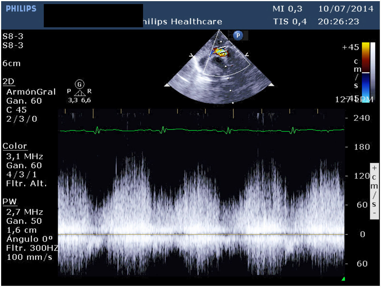
Task: Click the small green triangle at bottom right
Action: [343, 279]
